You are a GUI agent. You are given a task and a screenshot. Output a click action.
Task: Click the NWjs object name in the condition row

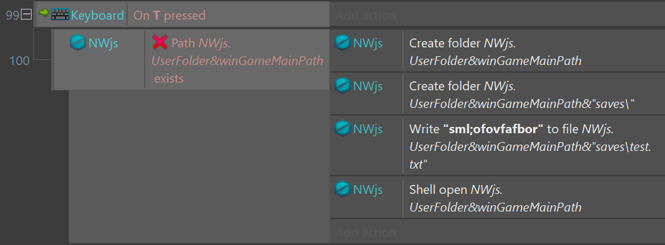pos(103,42)
